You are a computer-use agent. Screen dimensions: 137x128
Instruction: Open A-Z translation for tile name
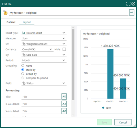point(132,13)
